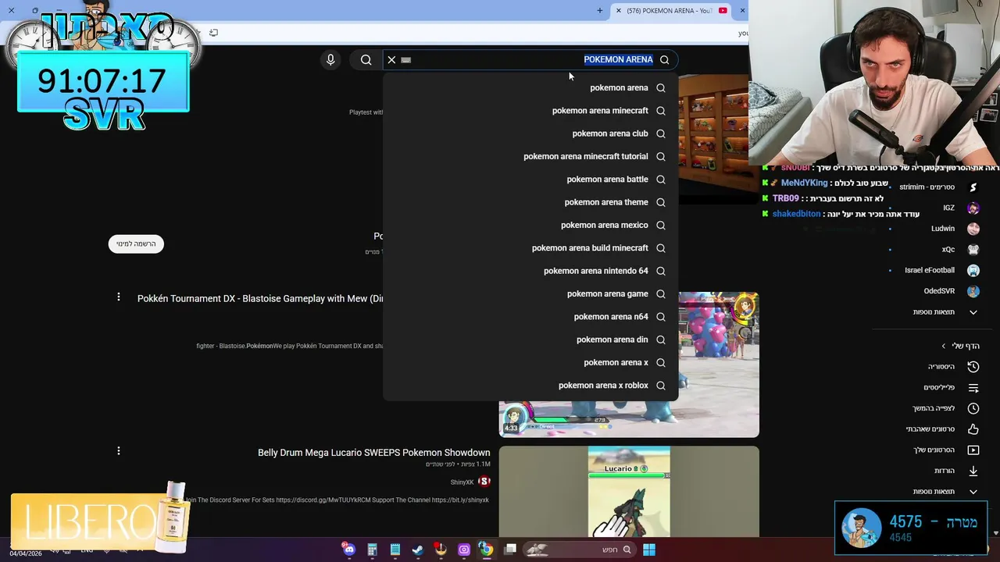1000x562 pixels.
Task: Choose suggestion 'pokemon arena din'
Action: (x=530, y=340)
